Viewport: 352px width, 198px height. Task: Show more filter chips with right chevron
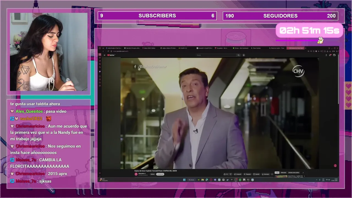pos(303,173)
